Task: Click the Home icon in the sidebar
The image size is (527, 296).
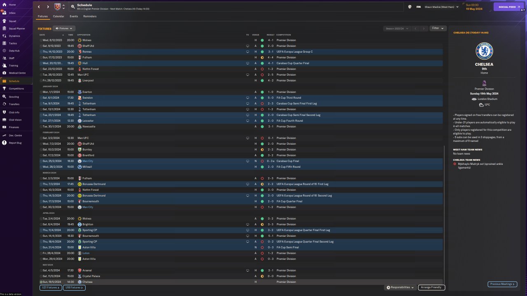Action: (x=4, y=5)
